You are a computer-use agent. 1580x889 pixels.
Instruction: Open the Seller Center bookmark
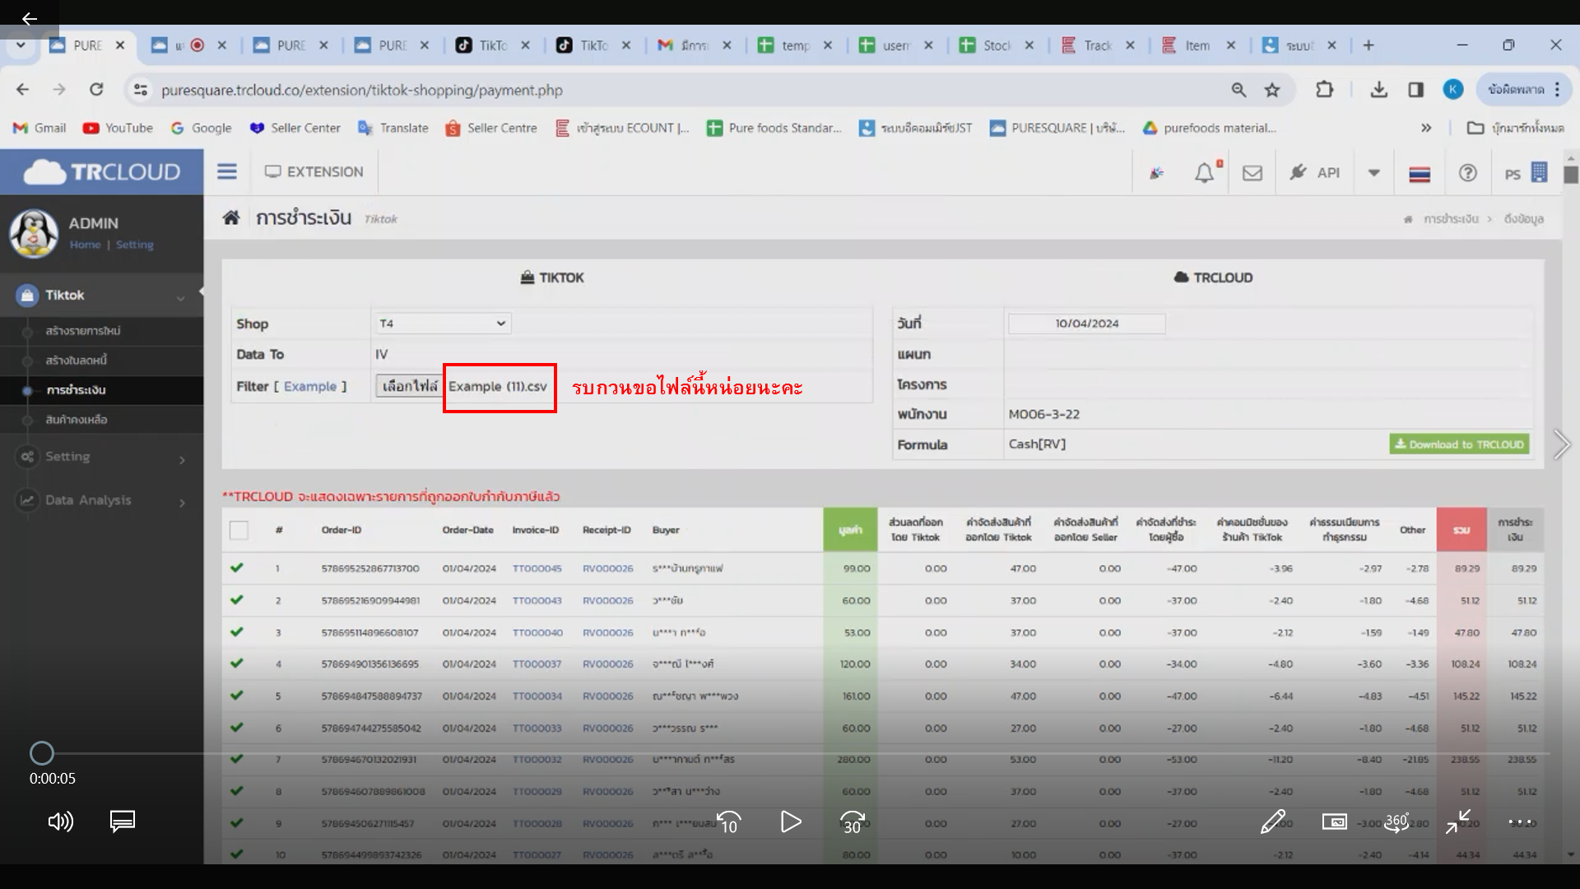coord(295,128)
